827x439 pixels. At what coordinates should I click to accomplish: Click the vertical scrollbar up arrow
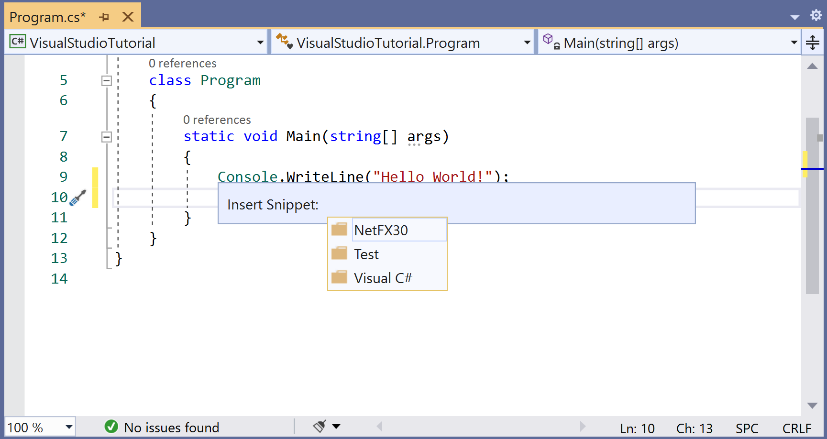tap(812, 66)
